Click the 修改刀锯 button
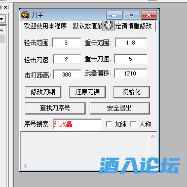The height and width of the screenshot is (187, 187). click(x=43, y=92)
